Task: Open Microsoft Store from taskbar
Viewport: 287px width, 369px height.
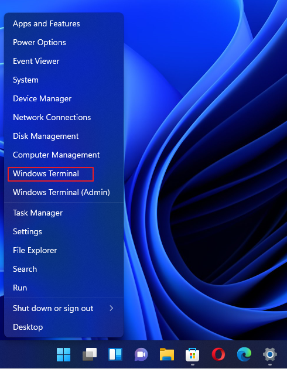Action: coord(193,354)
